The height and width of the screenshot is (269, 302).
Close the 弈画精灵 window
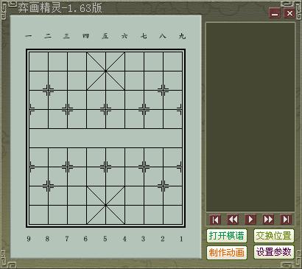289,13
